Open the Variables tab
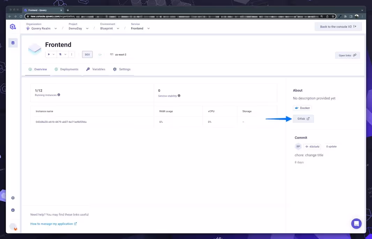The height and width of the screenshot is (239, 372). 96,69
